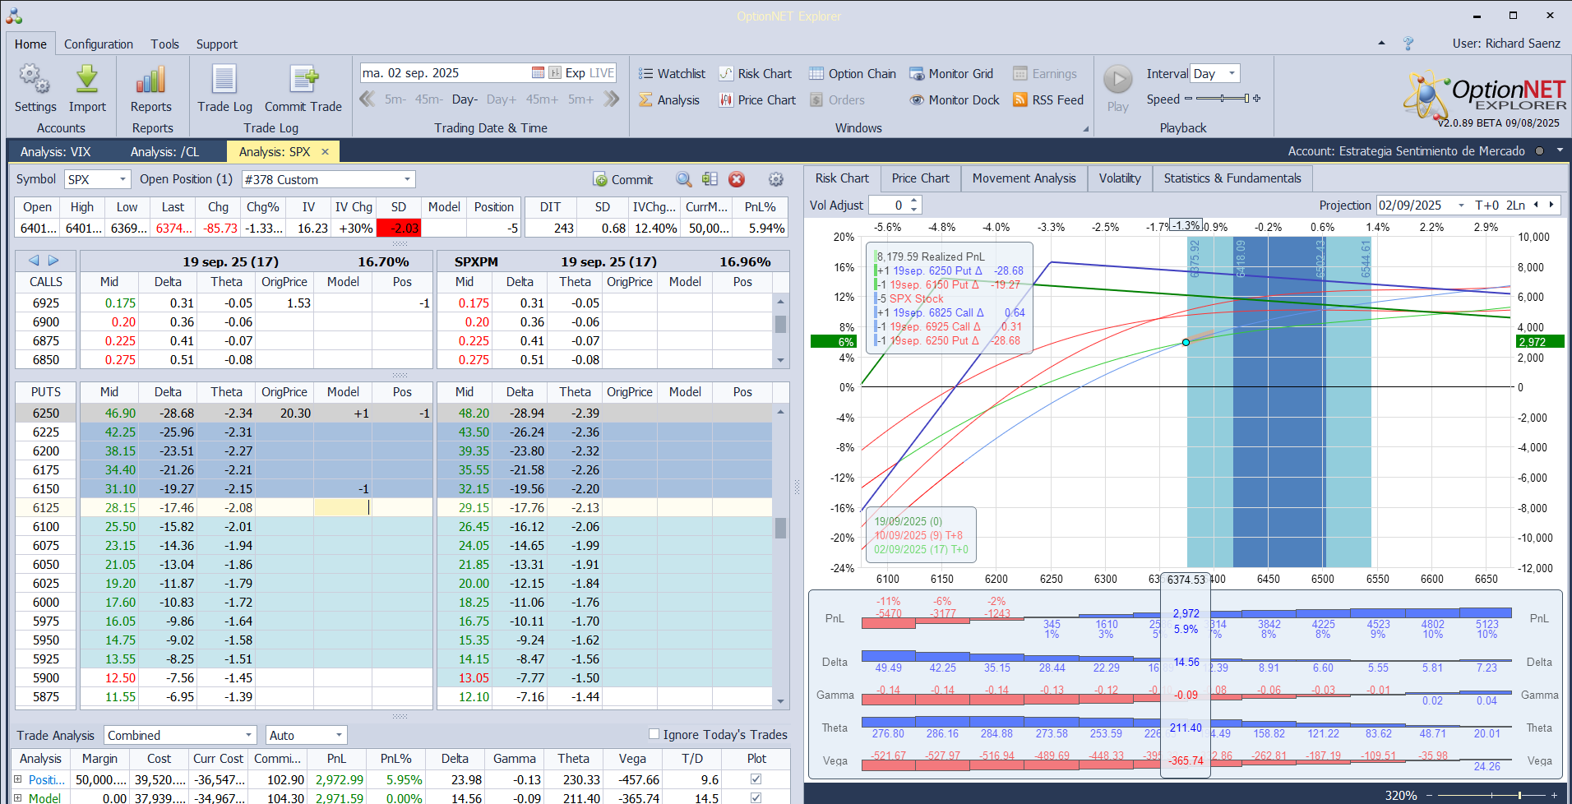
Task: Switch to Movement Analysis tab
Action: coord(1024,178)
